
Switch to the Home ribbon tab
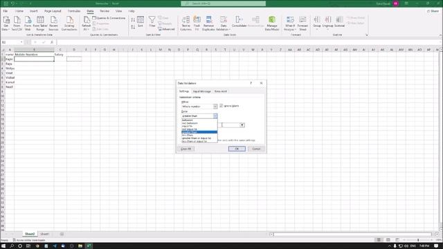coord(19,11)
